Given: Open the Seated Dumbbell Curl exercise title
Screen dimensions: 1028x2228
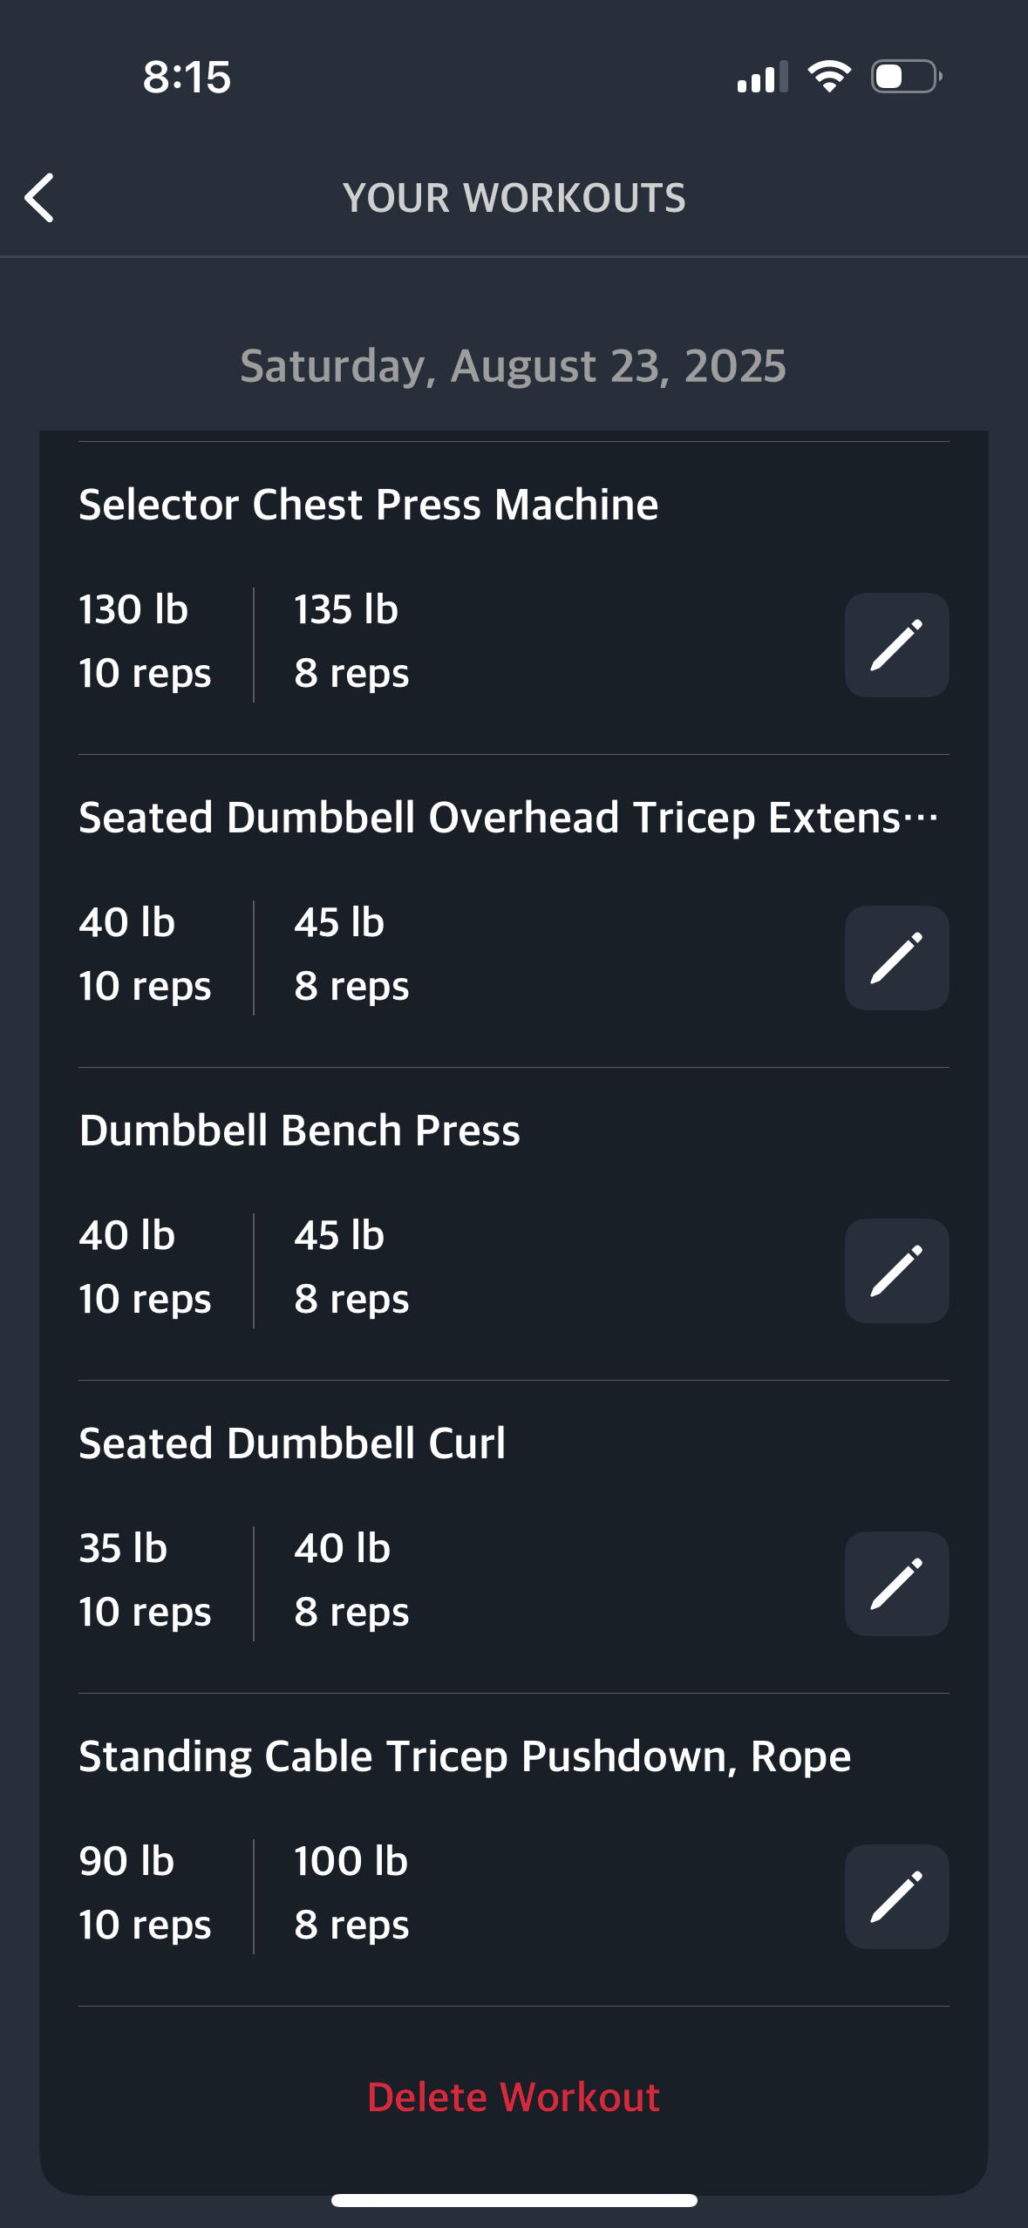Looking at the screenshot, I should (x=292, y=1443).
